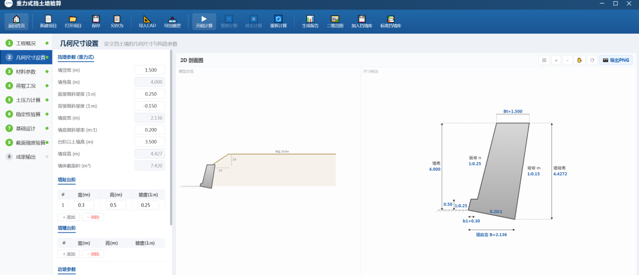639x275 pixels.
Task: Start calculation with 开始计算 play icon
Action: pyautogui.click(x=204, y=21)
